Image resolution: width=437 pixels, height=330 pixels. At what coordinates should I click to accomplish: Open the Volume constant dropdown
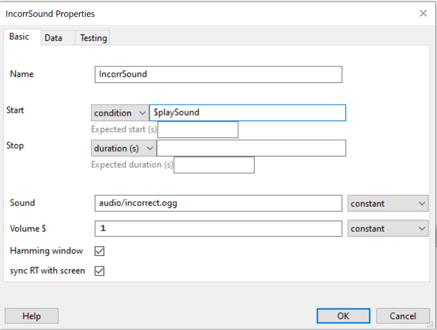(388, 229)
